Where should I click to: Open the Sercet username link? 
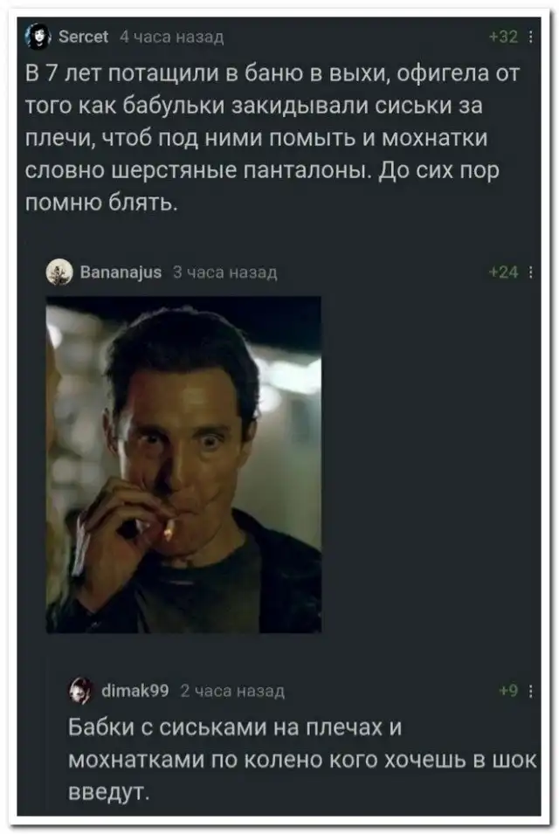[x=83, y=36]
